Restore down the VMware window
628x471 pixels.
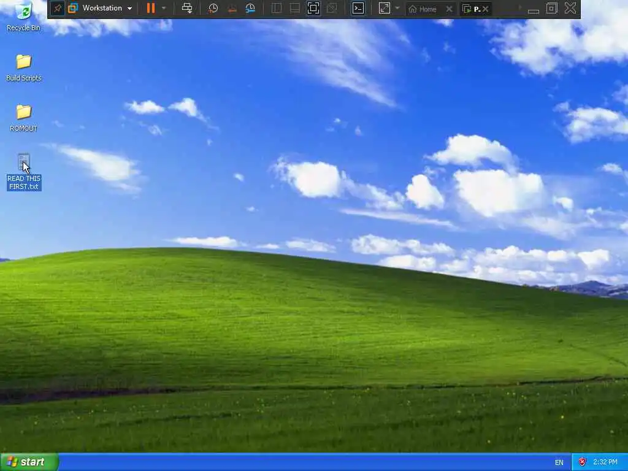(x=551, y=9)
